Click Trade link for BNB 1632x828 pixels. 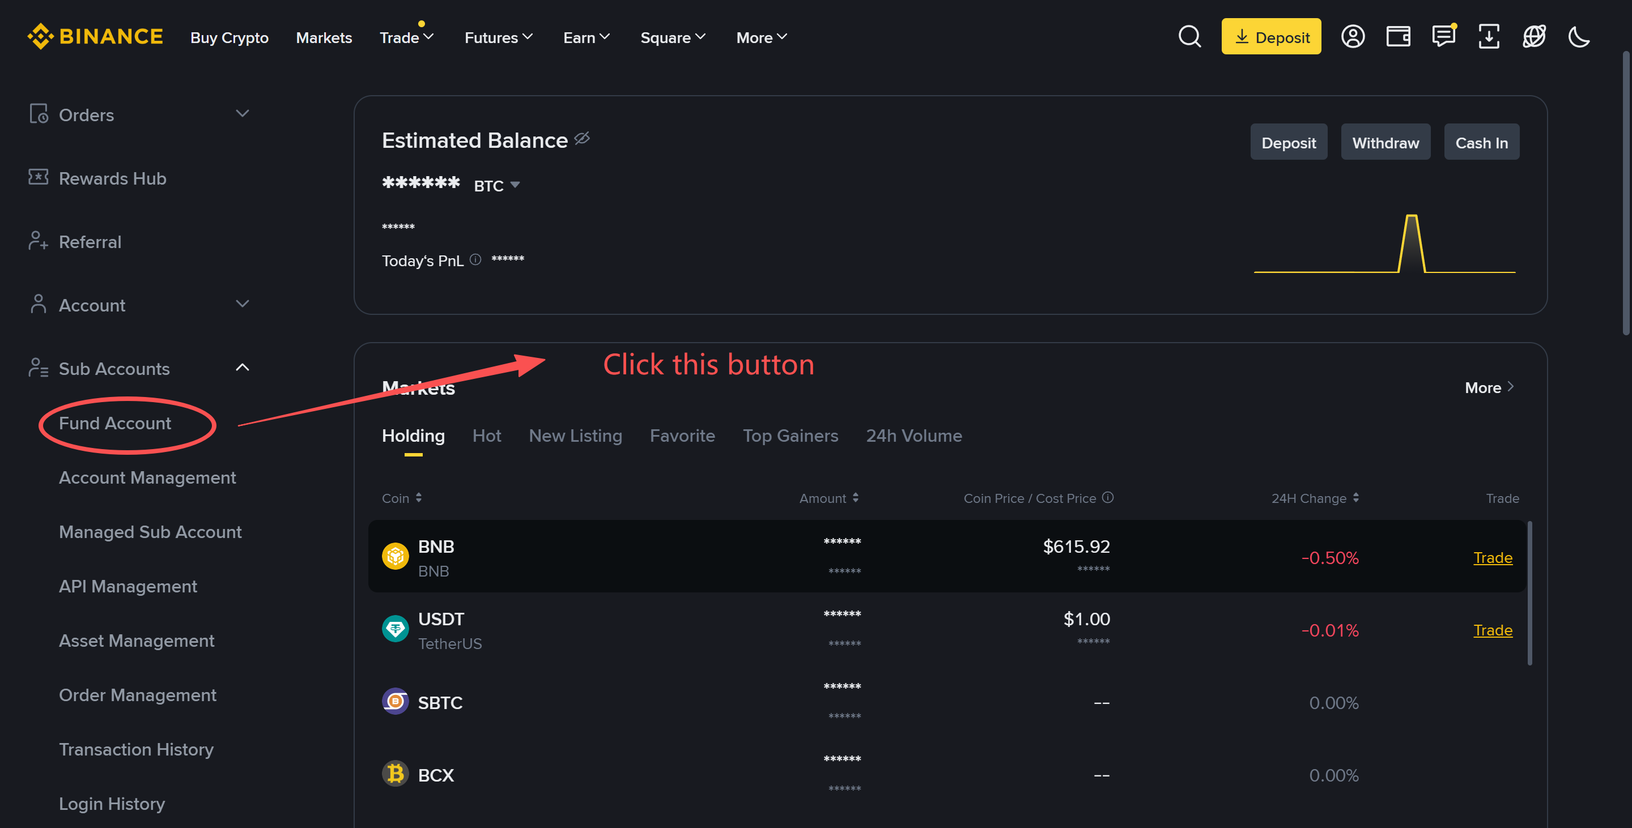tap(1492, 558)
